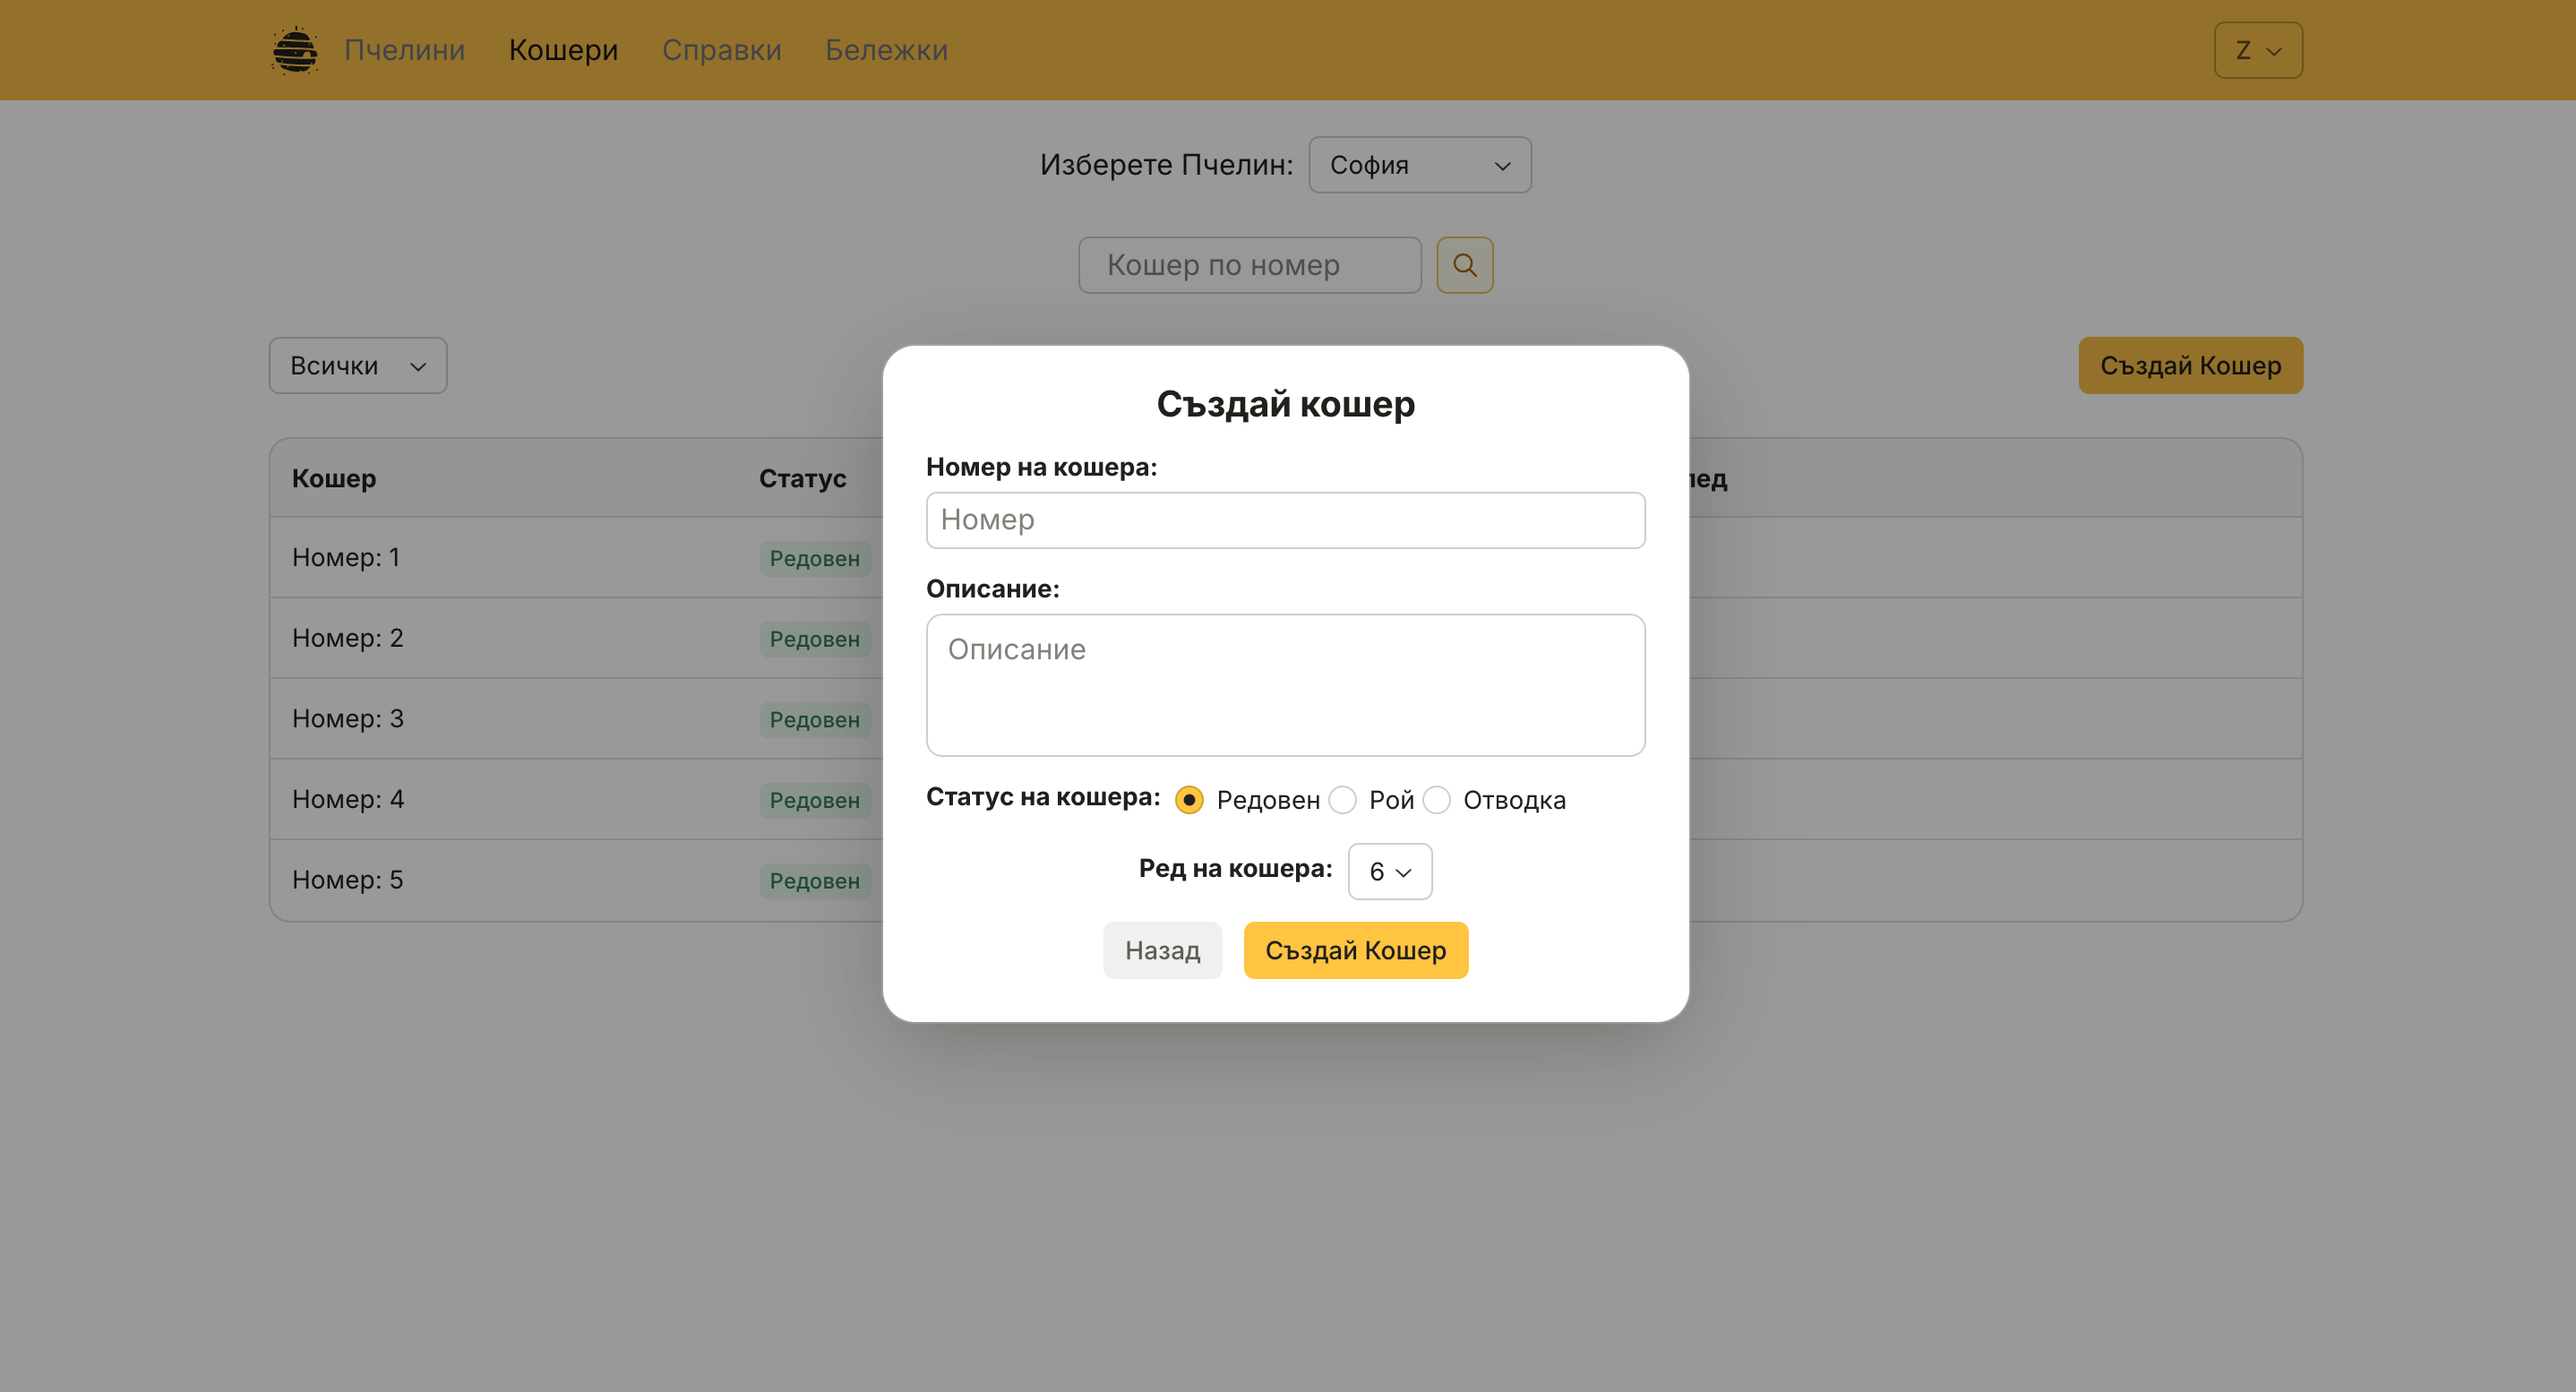Focus the Кошер по номер search field

click(x=1250, y=265)
